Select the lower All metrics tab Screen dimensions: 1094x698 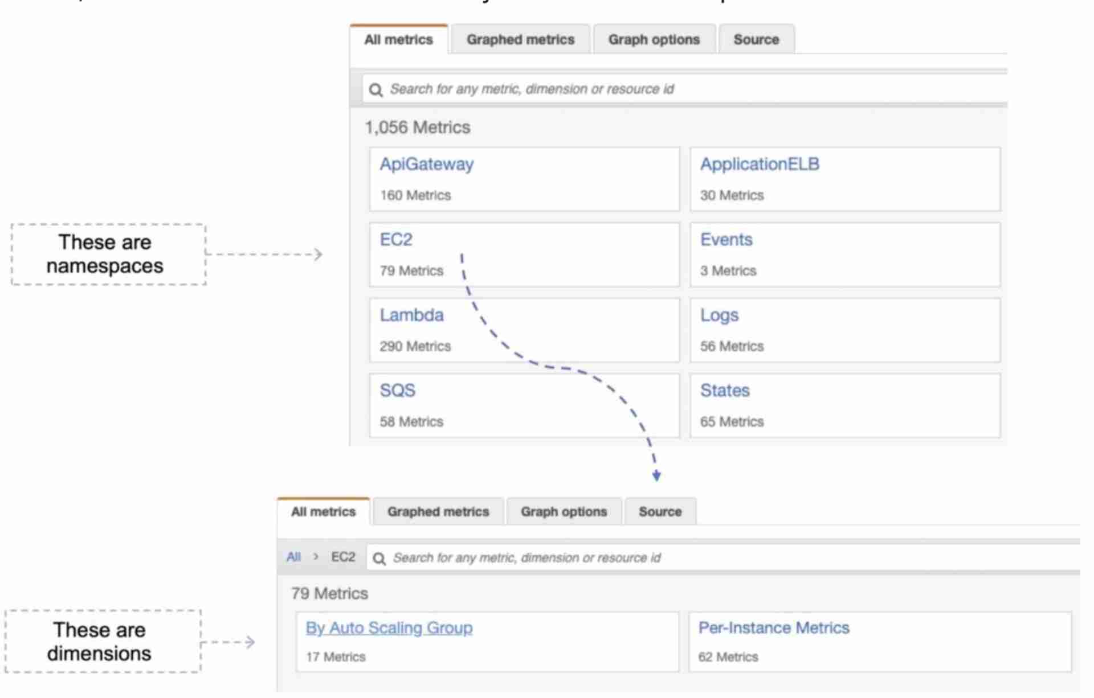coord(324,511)
